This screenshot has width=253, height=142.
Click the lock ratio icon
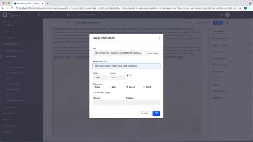point(128,75)
